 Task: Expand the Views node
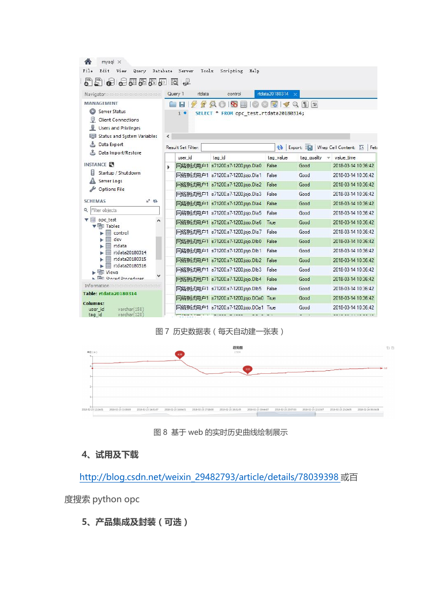coord(94,272)
